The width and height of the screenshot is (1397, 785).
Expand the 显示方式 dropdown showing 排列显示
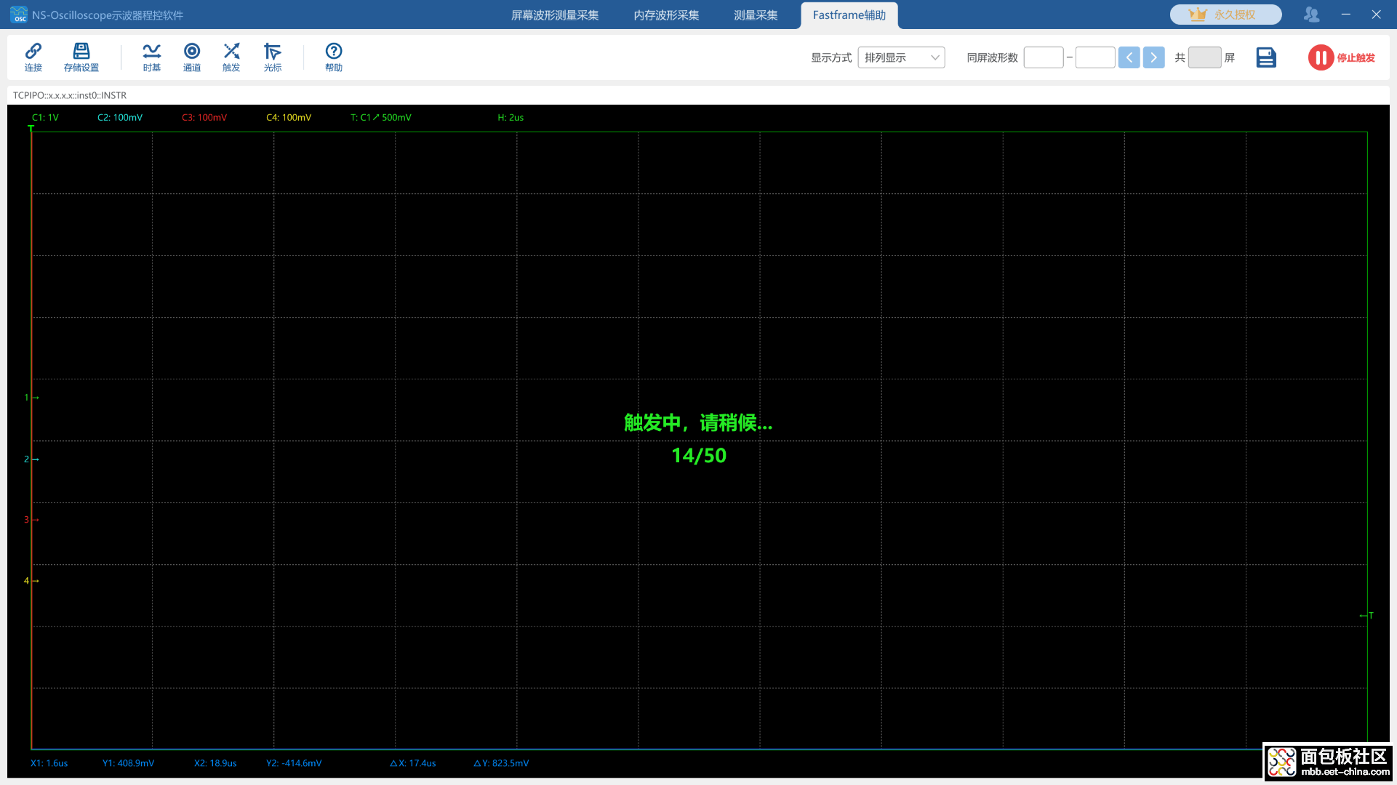901,57
